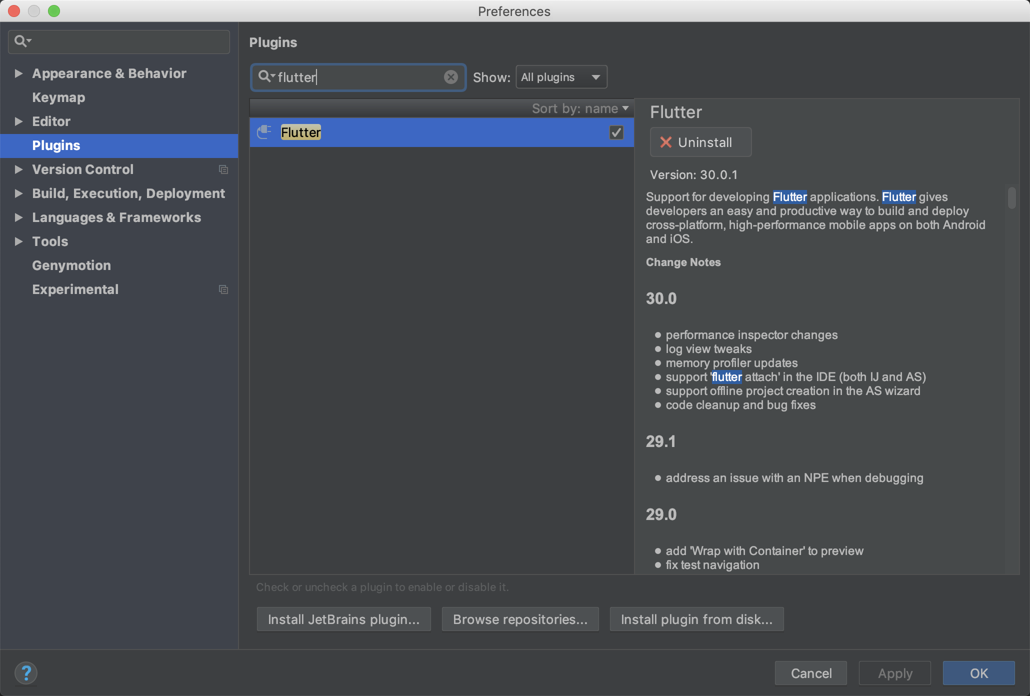This screenshot has height=696, width=1030.
Task: Click the Apply button
Action: pyautogui.click(x=895, y=673)
